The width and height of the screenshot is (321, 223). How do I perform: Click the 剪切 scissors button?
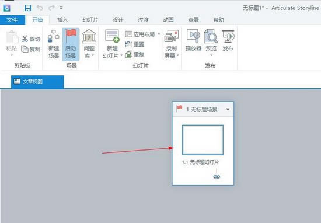pyautogui.click(x=31, y=39)
